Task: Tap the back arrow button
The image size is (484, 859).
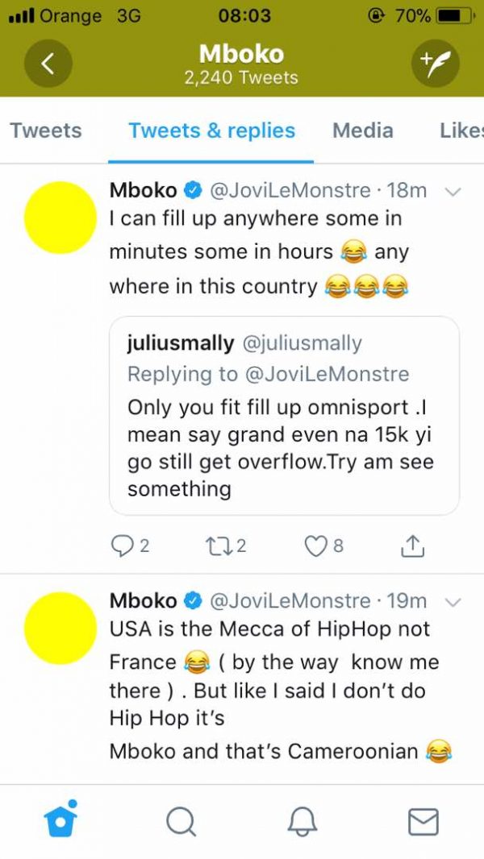Action: [48, 64]
